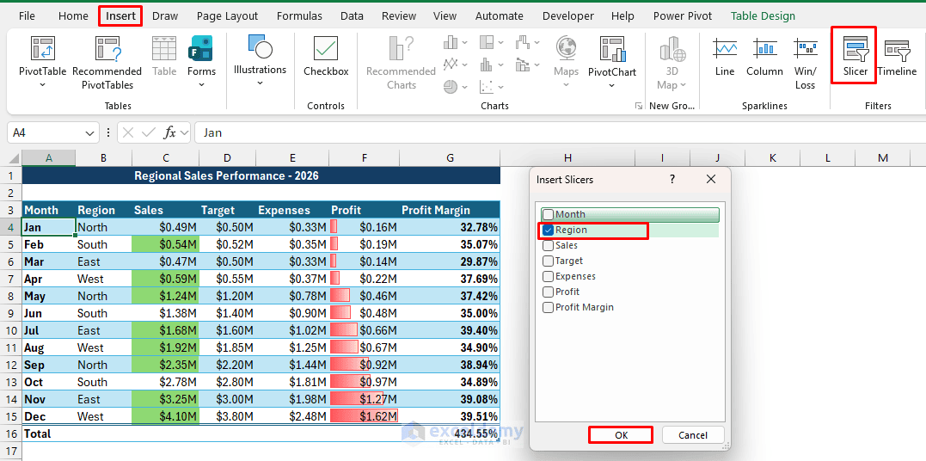
Task: Expand the PivotChart dropdown arrow
Action: [612, 85]
